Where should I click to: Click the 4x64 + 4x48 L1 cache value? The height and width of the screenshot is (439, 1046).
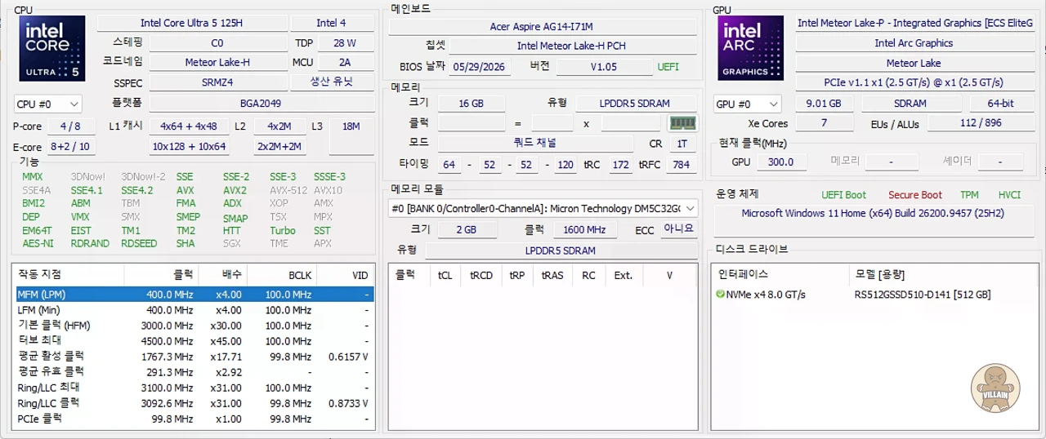click(x=189, y=126)
